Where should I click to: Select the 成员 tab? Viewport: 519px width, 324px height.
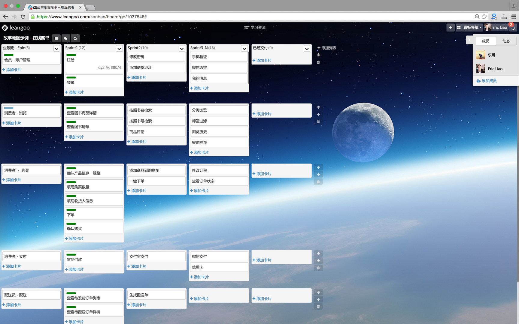click(485, 41)
